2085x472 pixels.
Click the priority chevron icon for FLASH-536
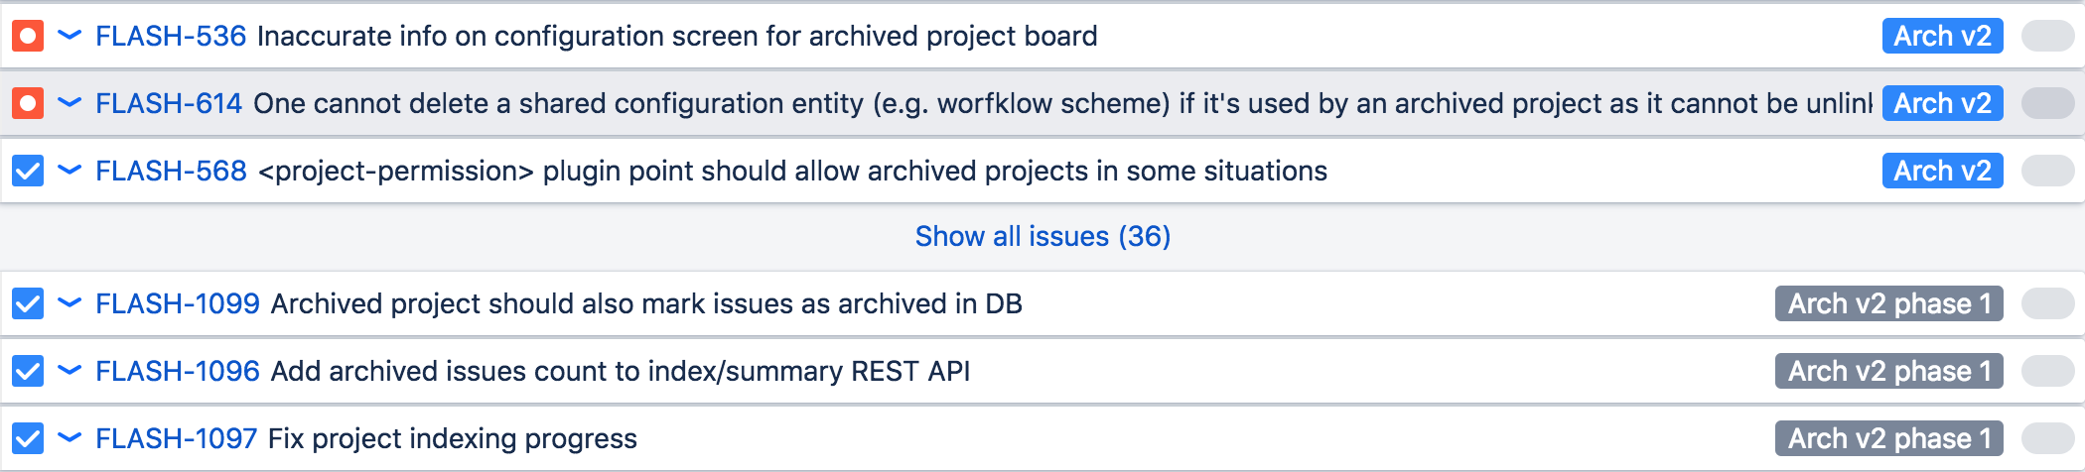coord(69,37)
